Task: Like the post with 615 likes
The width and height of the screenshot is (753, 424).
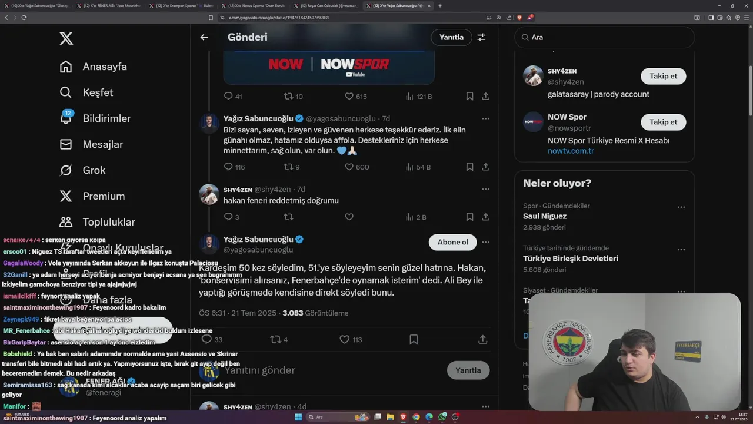Action: click(349, 96)
